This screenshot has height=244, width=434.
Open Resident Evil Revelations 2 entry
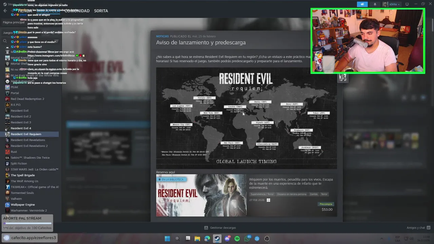pyautogui.click(x=29, y=146)
